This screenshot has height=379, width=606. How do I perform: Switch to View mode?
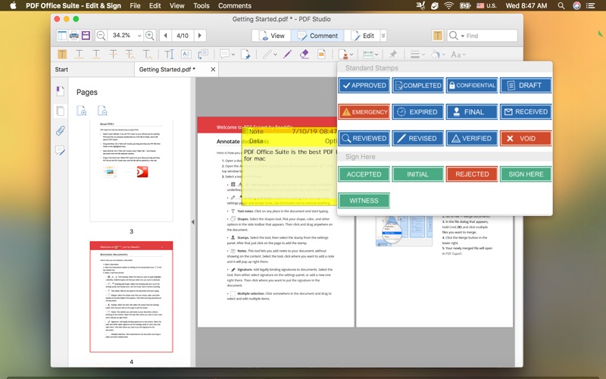[x=271, y=36]
